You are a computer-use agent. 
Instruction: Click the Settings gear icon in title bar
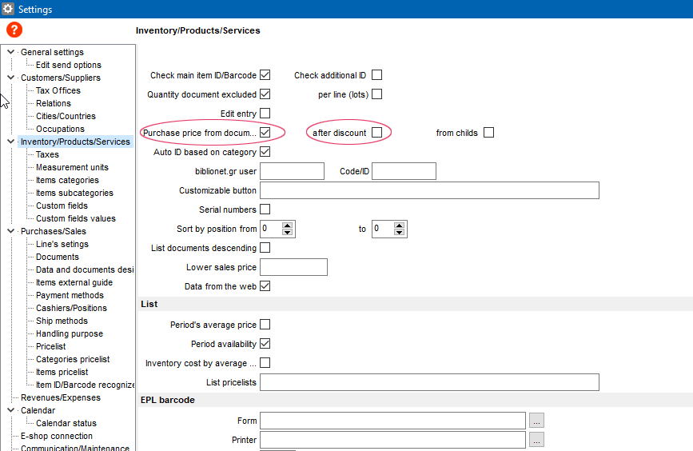[x=8, y=9]
